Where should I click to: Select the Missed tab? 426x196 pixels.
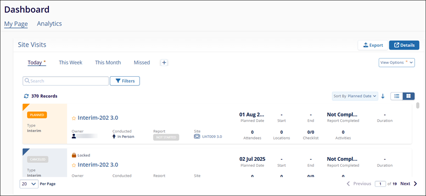[142, 62]
